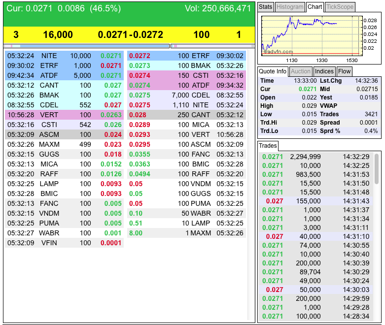The width and height of the screenshot is (385, 325).
Task: Select the FANC ask row at 0.0355
Action: tap(186, 154)
